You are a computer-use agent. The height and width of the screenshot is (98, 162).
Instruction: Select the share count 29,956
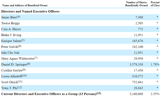[138, 59]
